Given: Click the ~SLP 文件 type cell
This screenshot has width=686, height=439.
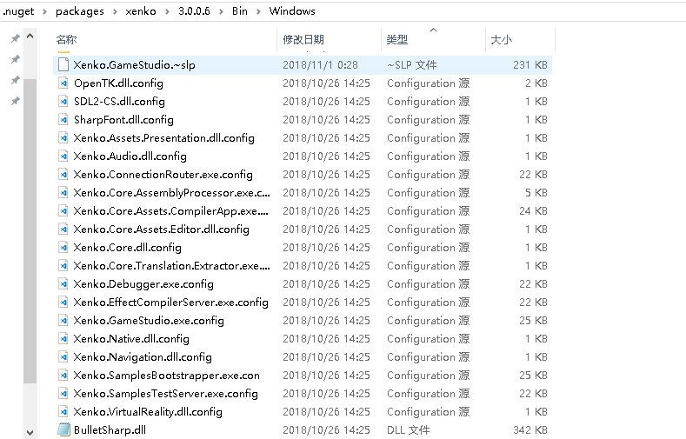Looking at the screenshot, I should (x=412, y=65).
